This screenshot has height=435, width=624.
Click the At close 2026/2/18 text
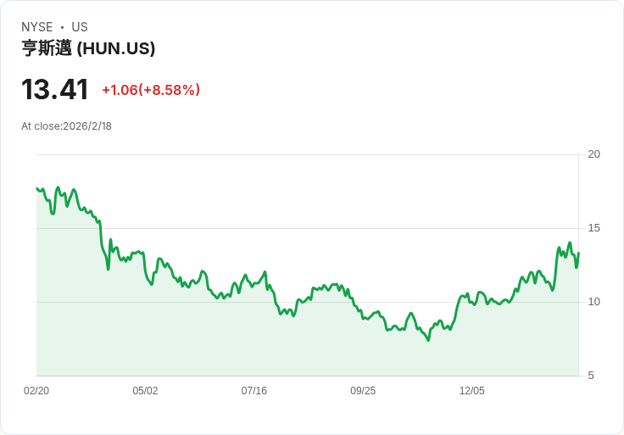[66, 126]
